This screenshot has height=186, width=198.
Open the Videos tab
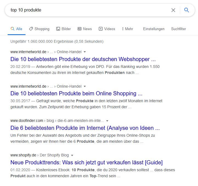click(107, 29)
